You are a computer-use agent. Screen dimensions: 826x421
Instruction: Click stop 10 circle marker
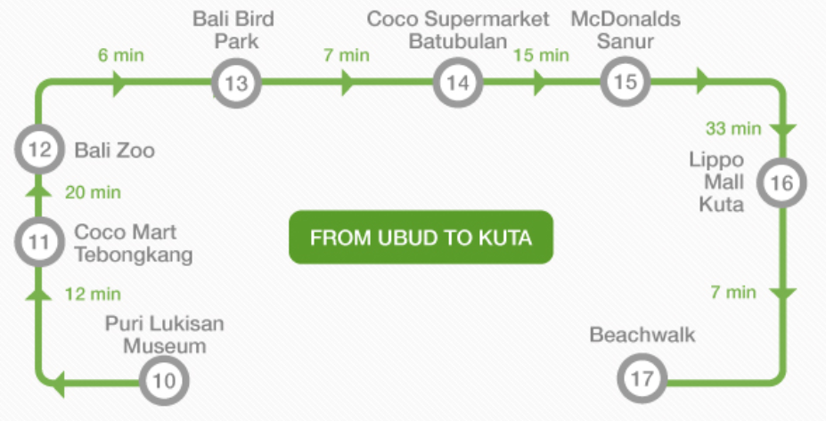pos(164,380)
